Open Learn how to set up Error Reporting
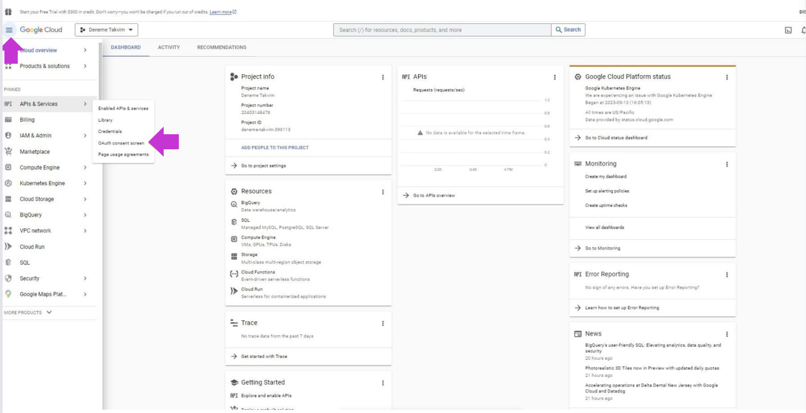 pyautogui.click(x=622, y=308)
